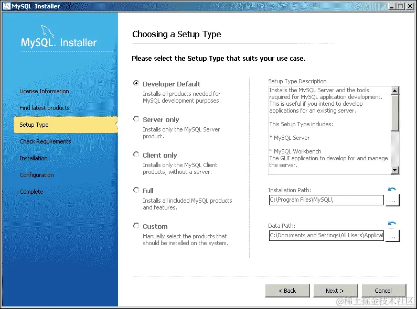Select the Setup Type step in sidebar
417x309 pixels.
(x=66, y=125)
